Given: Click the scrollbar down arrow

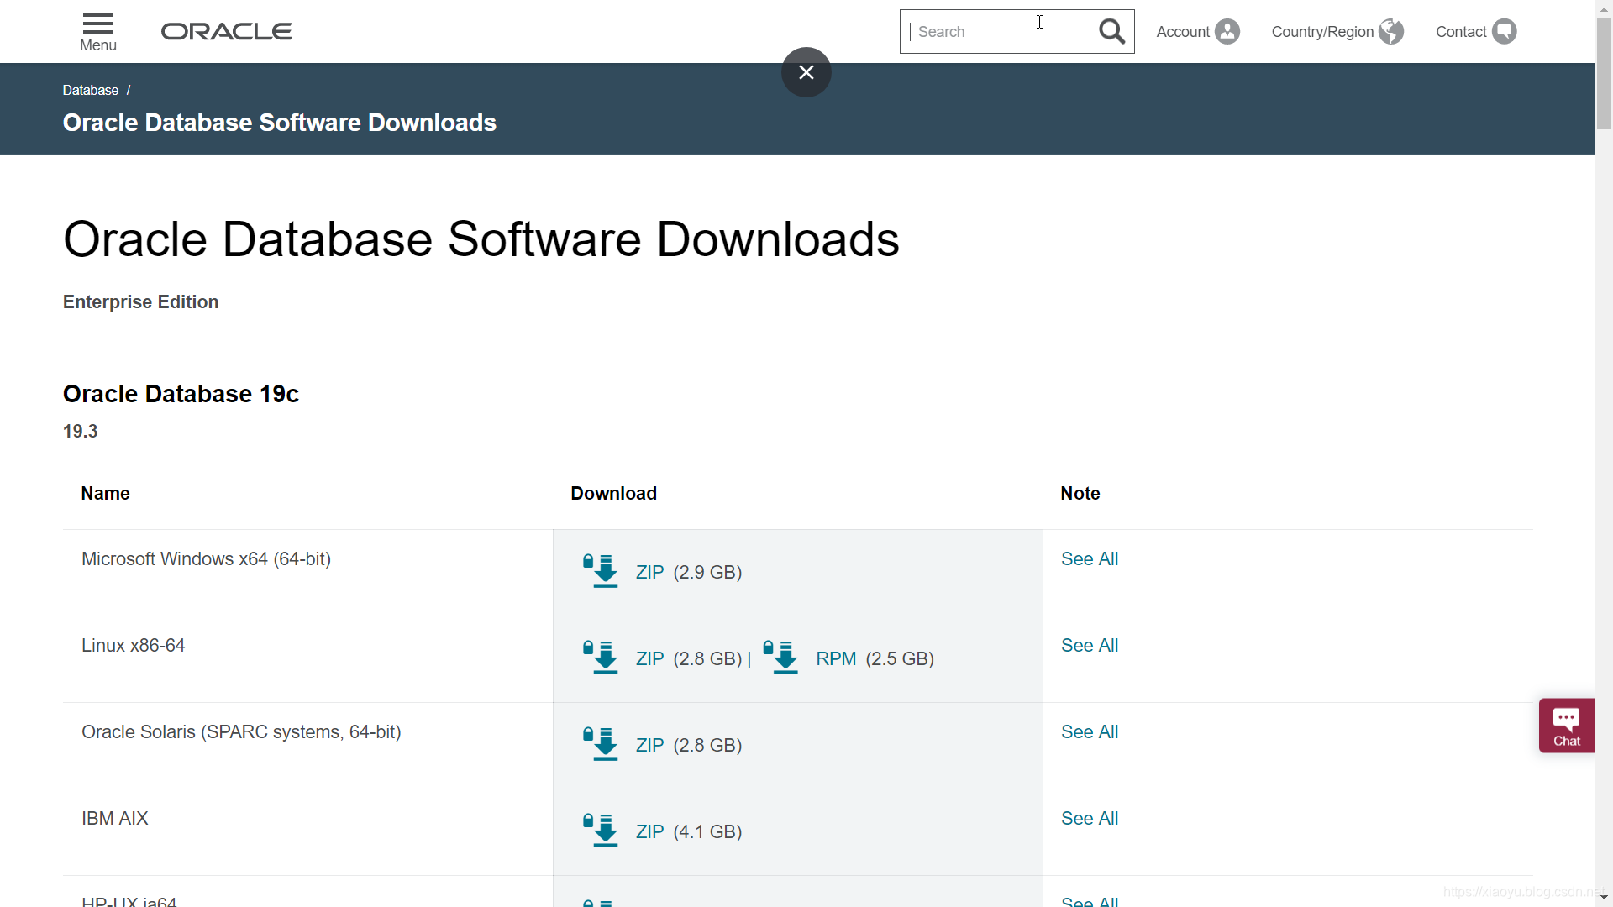Looking at the screenshot, I should point(1605,898).
